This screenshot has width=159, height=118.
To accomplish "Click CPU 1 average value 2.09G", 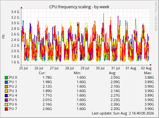I will (x=115, y=82).
